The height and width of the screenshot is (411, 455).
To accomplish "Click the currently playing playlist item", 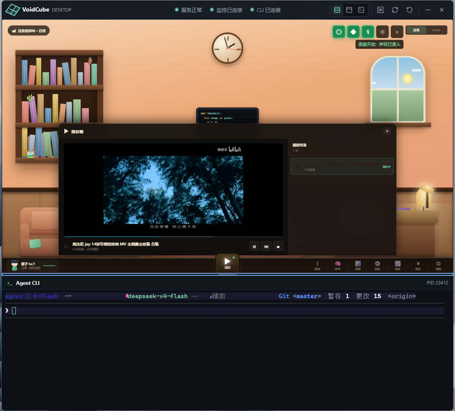I will pyautogui.click(x=342, y=166).
